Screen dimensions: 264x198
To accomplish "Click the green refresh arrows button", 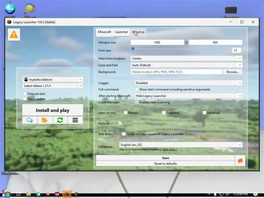I will click(60, 120).
